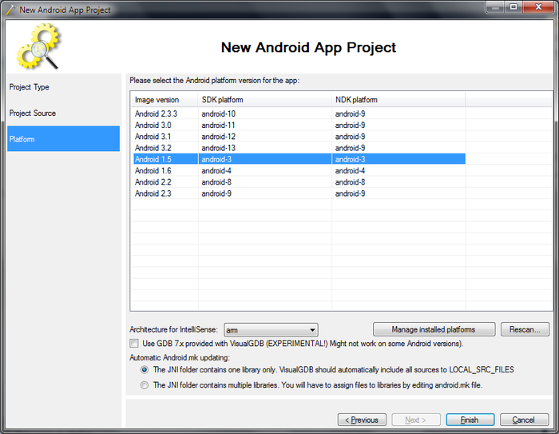The image size is (559, 434).
Task: Open the Project Source step
Action: point(33,113)
